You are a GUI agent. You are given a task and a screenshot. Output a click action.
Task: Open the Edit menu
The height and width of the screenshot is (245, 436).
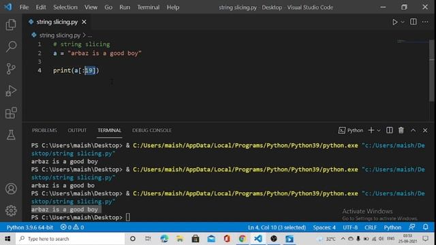(41, 7)
